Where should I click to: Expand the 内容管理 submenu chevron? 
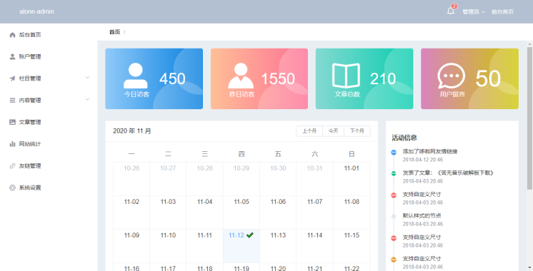coord(87,100)
